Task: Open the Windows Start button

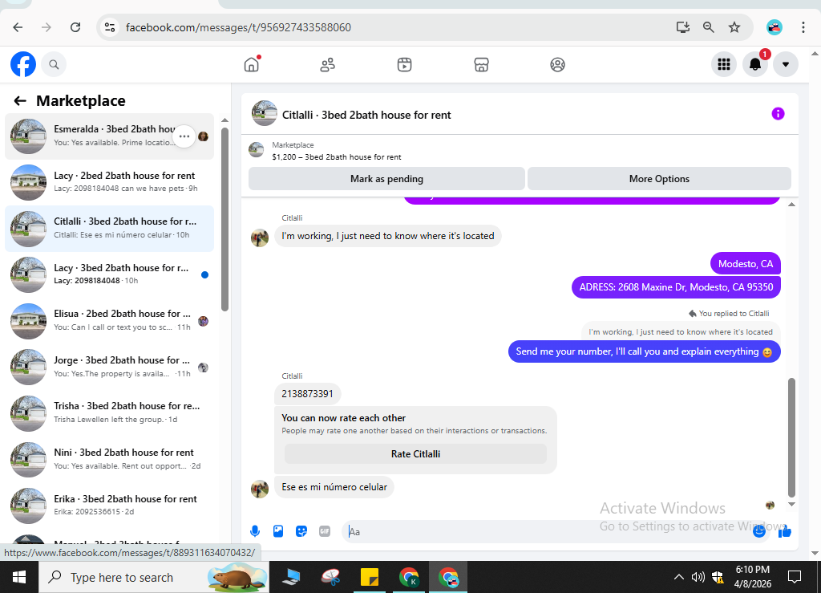Action: [x=19, y=577]
